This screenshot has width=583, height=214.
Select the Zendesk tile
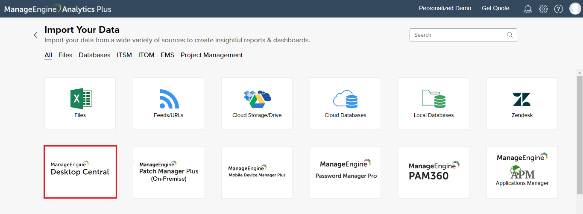tap(522, 103)
